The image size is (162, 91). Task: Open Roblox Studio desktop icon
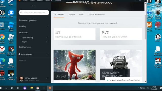click(x=11, y=27)
